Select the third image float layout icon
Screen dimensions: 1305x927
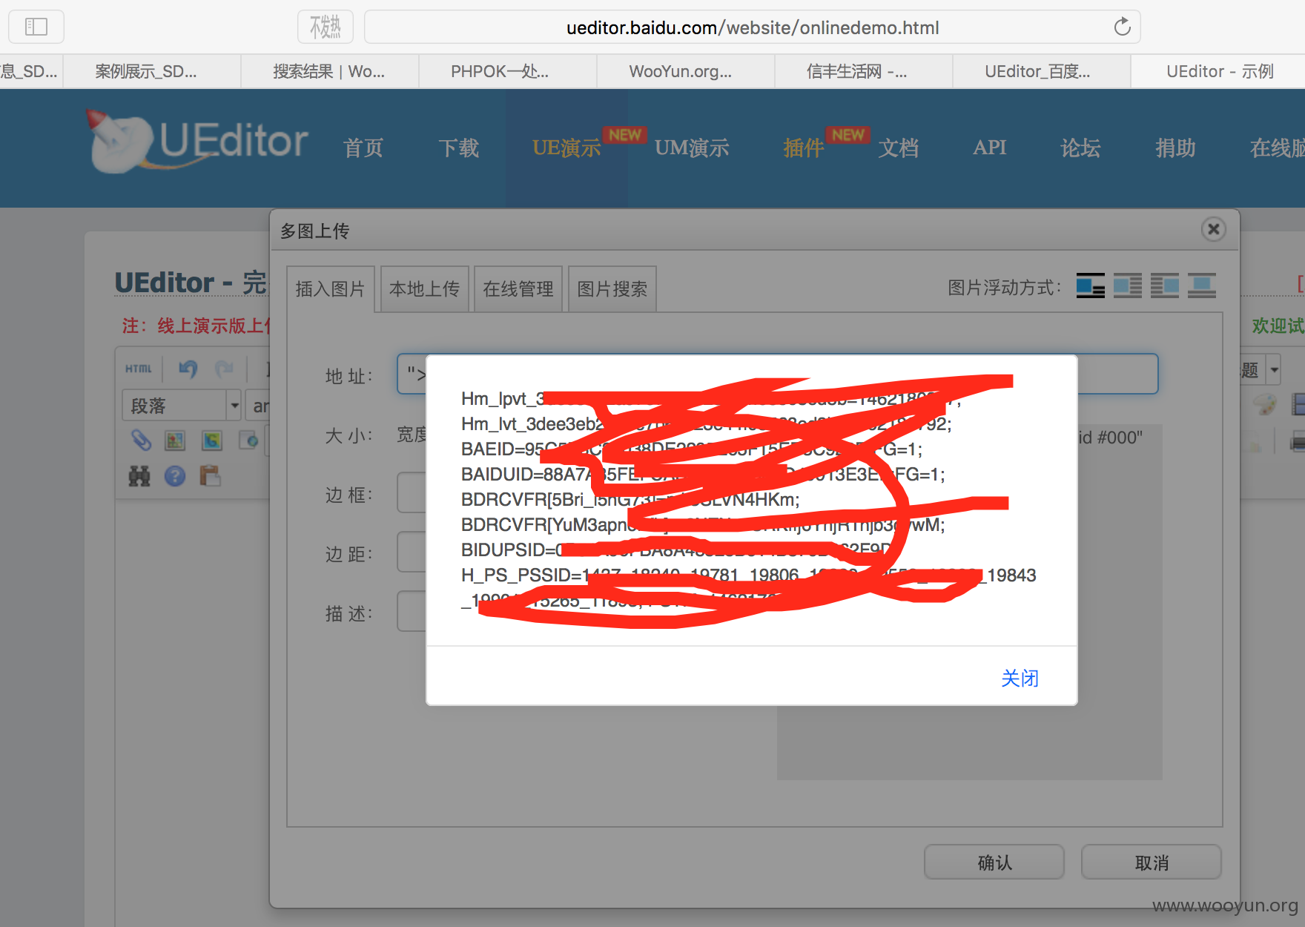(1164, 286)
